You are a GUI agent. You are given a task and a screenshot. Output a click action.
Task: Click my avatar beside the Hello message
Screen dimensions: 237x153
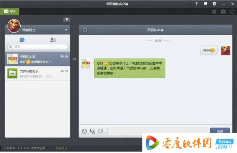(x=226, y=50)
